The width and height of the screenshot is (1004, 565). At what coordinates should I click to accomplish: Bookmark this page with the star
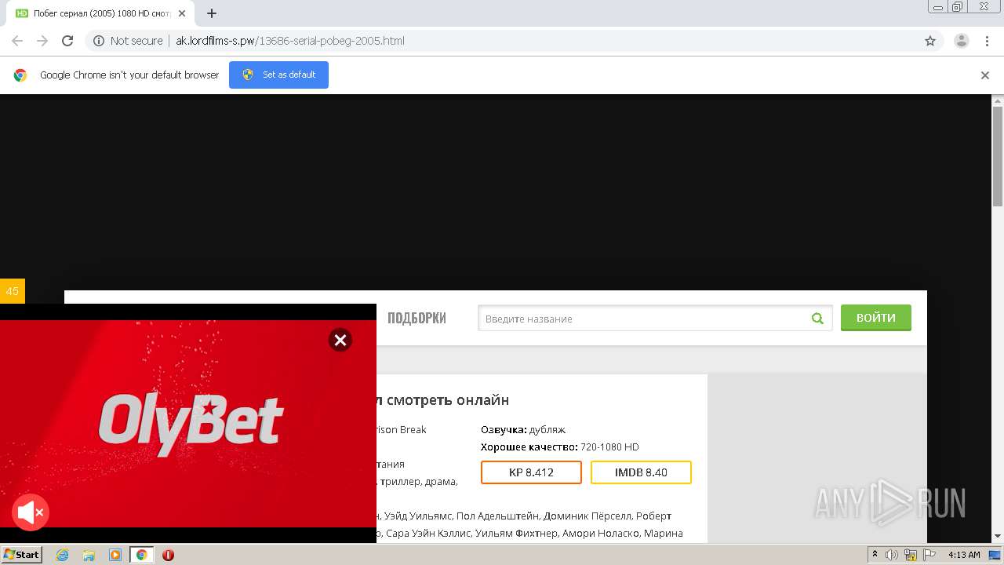click(x=930, y=41)
